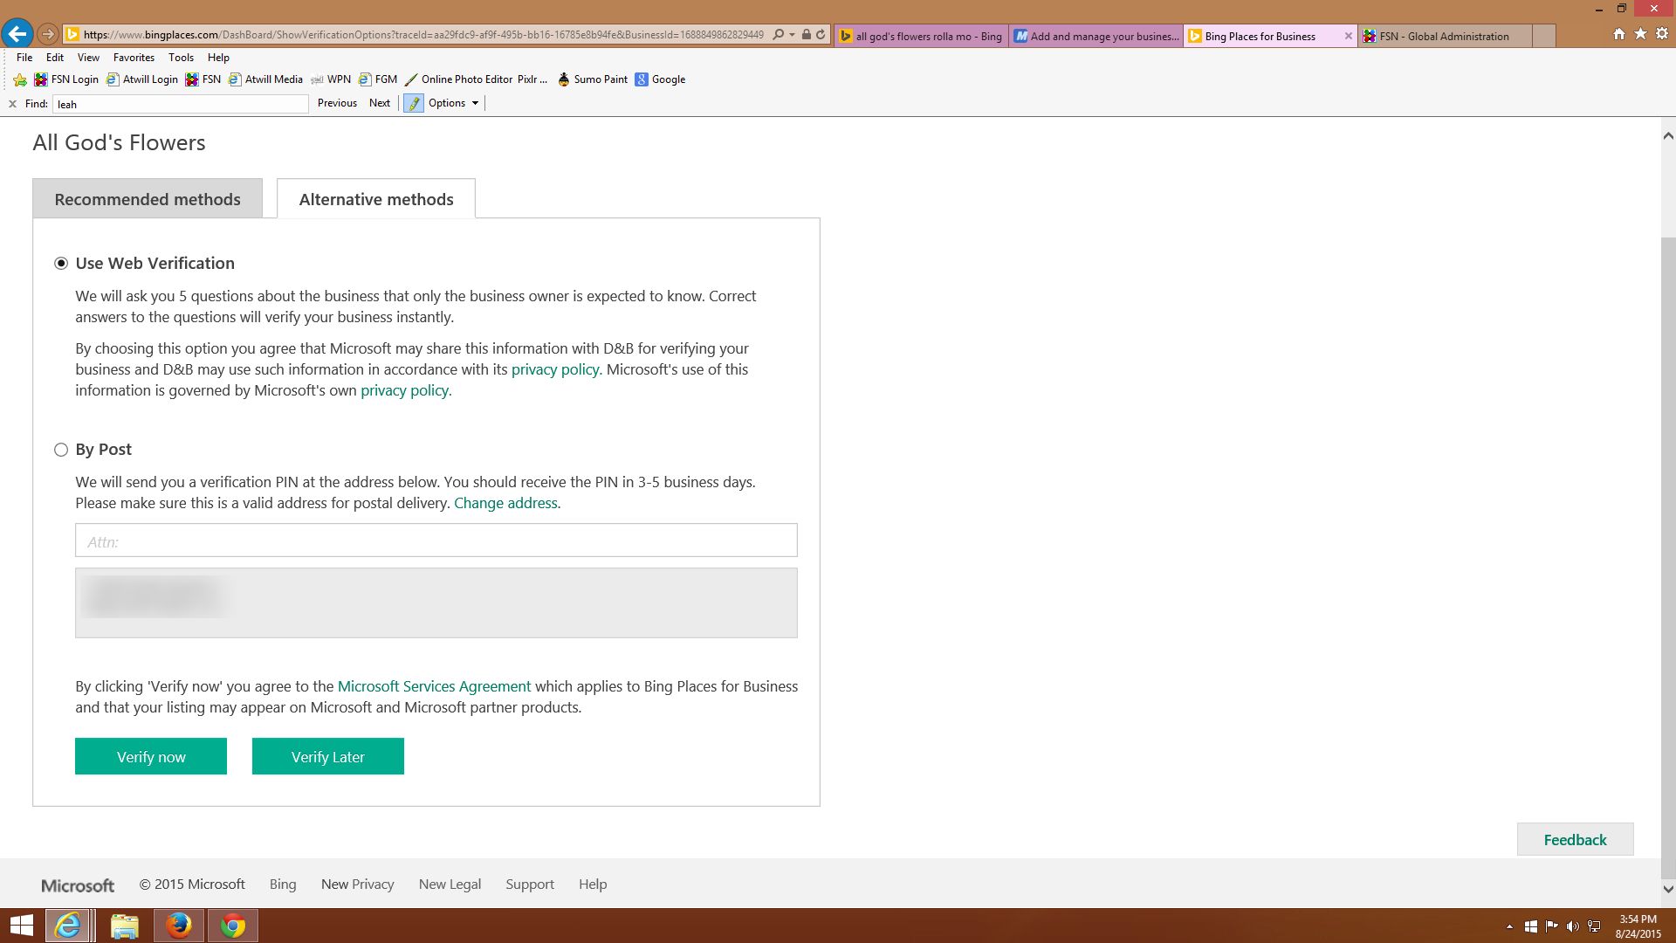This screenshot has width=1676, height=943.
Task: Expand the Find bar Options dropdown
Action: (453, 103)
